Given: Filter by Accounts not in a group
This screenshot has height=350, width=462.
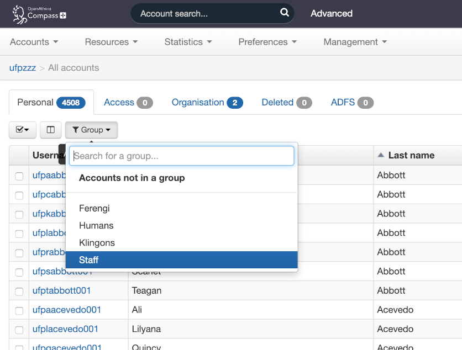Looking at the screenshot, I should [132, 178].
